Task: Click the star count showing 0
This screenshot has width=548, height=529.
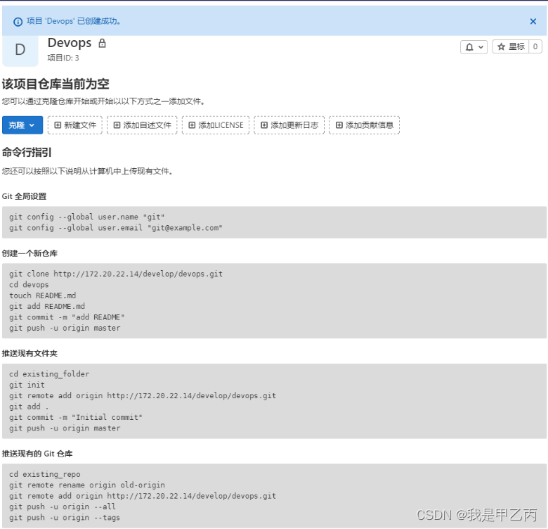Action: (x=535, y=46)
